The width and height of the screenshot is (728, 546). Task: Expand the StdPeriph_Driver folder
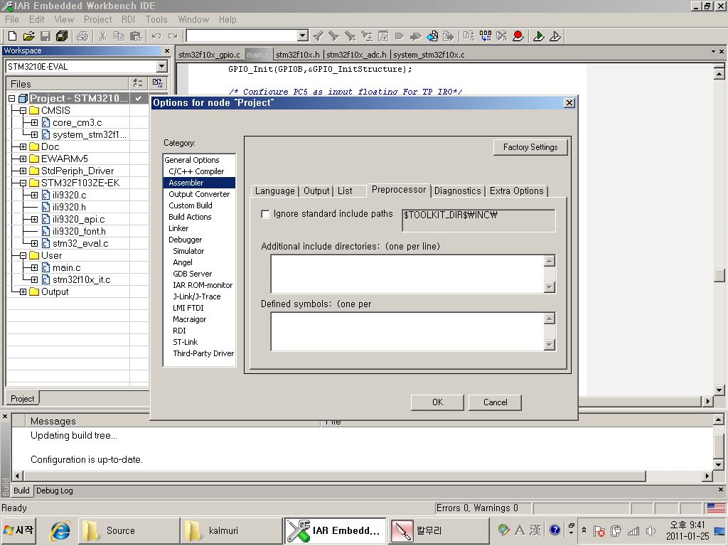pos(23,171)
